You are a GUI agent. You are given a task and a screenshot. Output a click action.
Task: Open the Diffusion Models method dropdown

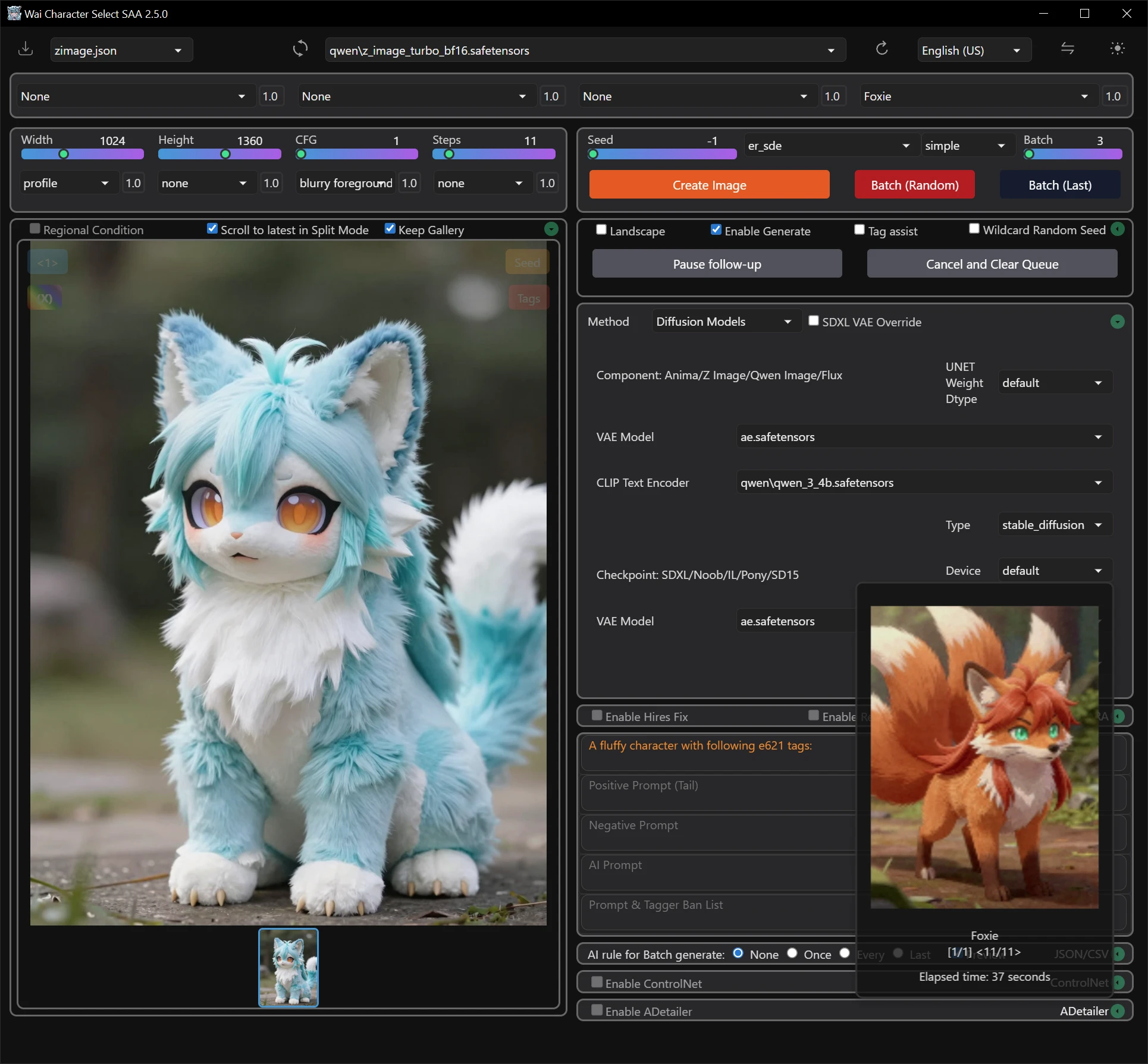(726, 322)
